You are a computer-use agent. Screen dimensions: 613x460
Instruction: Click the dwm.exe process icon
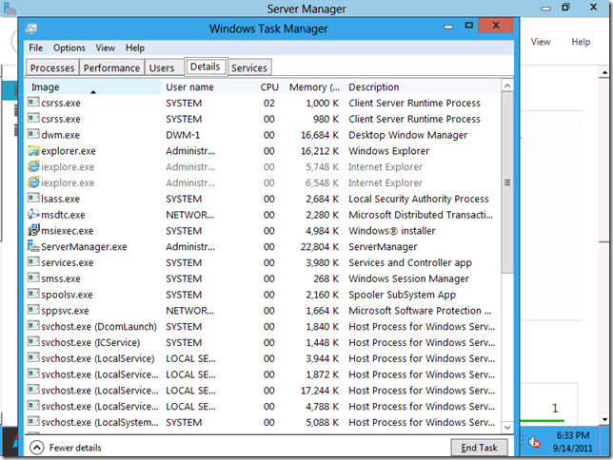coord(33,134)
